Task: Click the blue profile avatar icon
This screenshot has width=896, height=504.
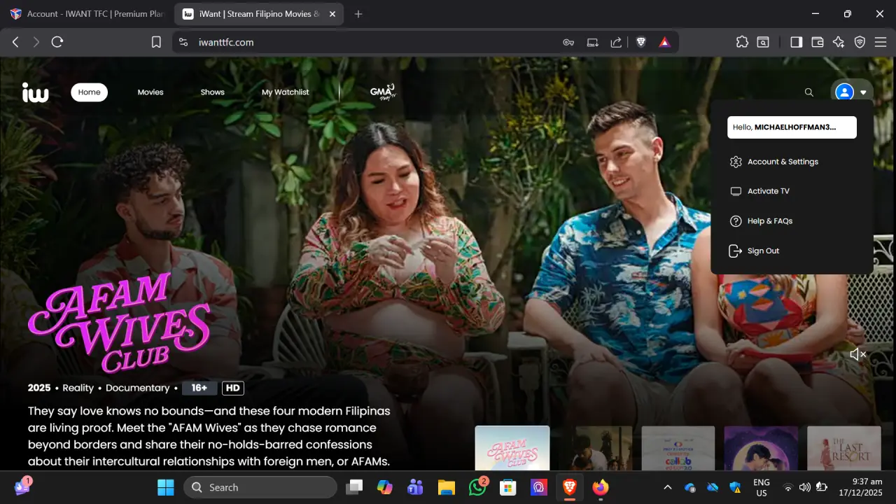Action: coord(845,92)
